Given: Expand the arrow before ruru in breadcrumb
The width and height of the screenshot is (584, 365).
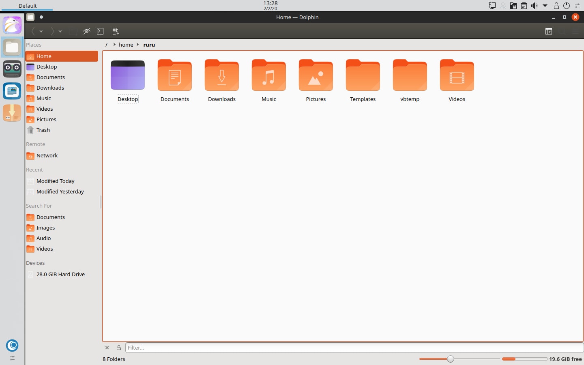Looking at the screenshot, I should click(x=138, y=45).
